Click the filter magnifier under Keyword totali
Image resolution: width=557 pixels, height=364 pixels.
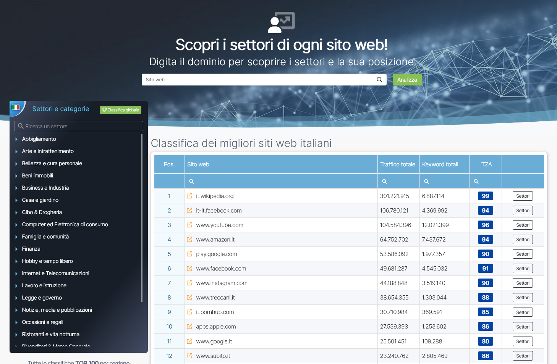pyautogui.click(x=426, y=181)
